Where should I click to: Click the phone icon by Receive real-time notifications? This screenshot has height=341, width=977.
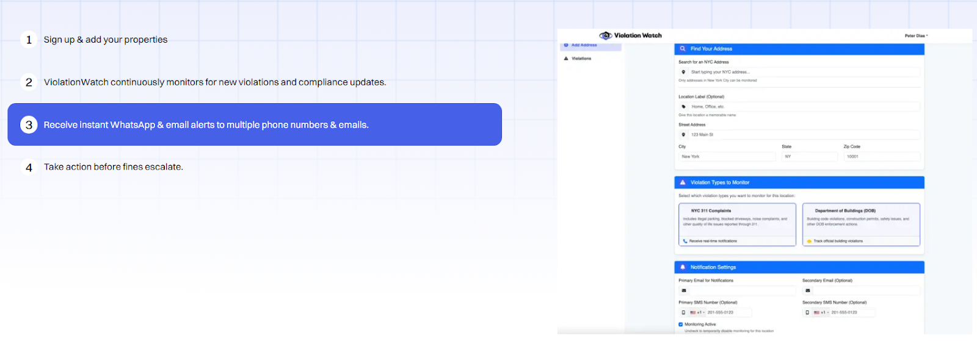pos(685,241)
